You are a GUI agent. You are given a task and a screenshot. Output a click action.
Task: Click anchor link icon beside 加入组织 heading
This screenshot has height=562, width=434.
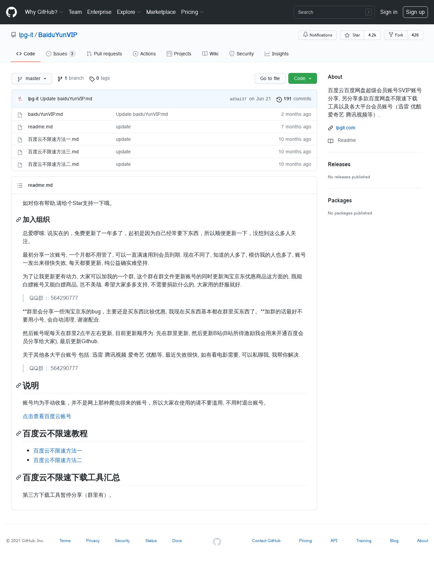click(x=19, y=220)
